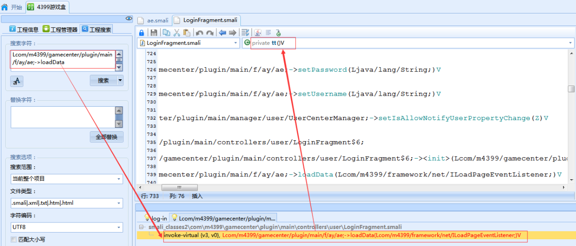
Task: Click the 列: 76 status bar entry
Action: [177, 196]
